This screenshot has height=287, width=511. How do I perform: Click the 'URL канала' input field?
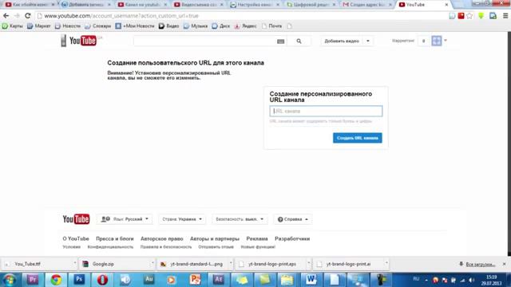[326, 111]
